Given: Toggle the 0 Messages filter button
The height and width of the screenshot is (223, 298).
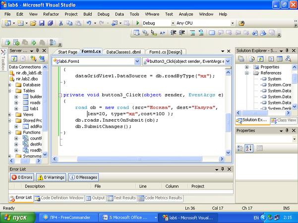Looking at the screenshot, I should pyautogui.click(x=83, y=177).
